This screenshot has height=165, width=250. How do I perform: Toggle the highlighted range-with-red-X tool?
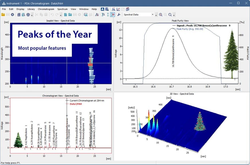(x=113, y=15)
